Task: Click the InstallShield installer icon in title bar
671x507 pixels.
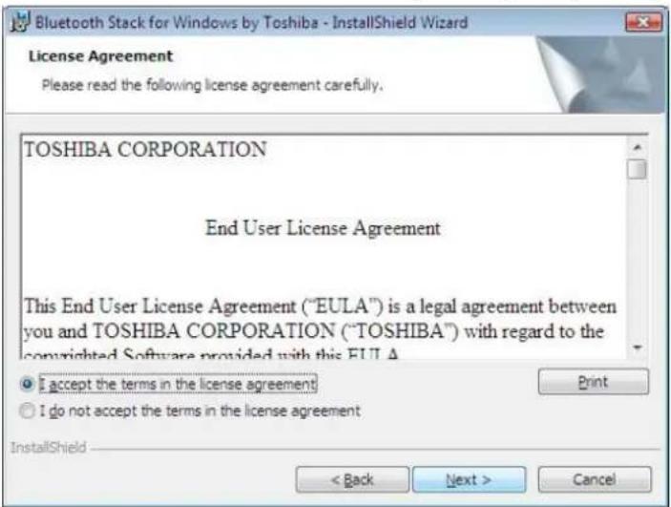Action: [19, 22]
